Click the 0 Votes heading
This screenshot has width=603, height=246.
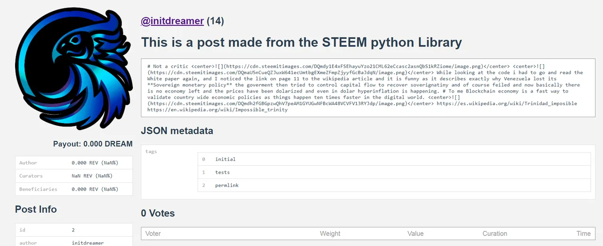pyautogui.click(x=158, y=213)
